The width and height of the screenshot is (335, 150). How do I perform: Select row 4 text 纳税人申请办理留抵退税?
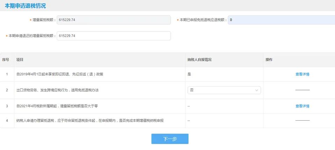35,121
